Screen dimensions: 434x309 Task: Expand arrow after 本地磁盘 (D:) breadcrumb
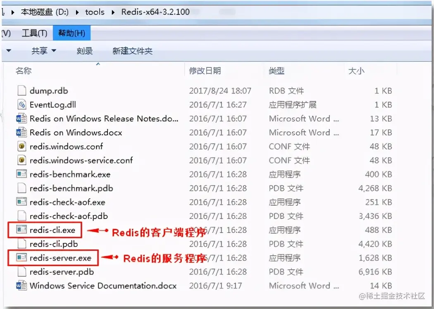(x=77, y=12)
